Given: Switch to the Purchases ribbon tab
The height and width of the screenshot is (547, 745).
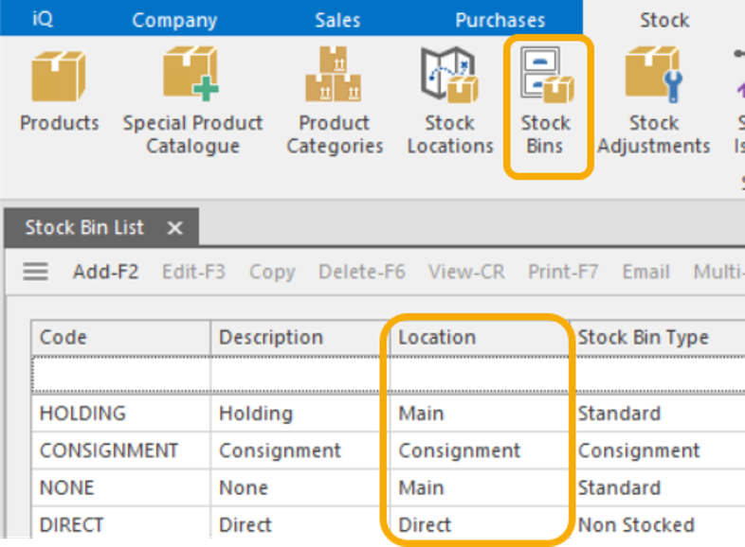Looking at the screenshot, I should [500, 20].
